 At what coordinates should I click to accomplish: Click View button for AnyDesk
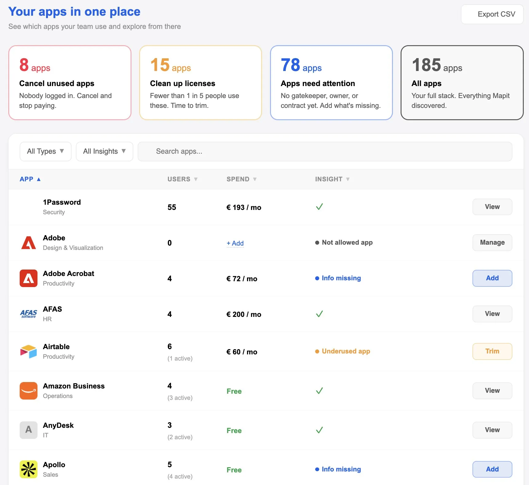pos(492,430)
